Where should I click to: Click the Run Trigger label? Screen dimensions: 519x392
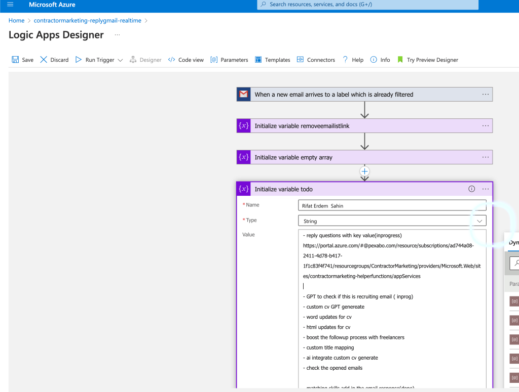click(100, 60)
